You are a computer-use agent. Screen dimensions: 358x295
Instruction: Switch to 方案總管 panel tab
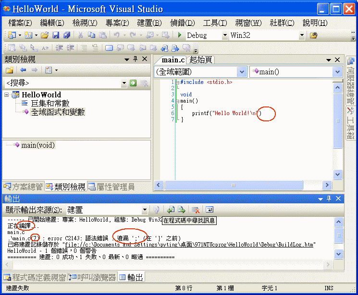pyautogui.click(x=23, y=187)
